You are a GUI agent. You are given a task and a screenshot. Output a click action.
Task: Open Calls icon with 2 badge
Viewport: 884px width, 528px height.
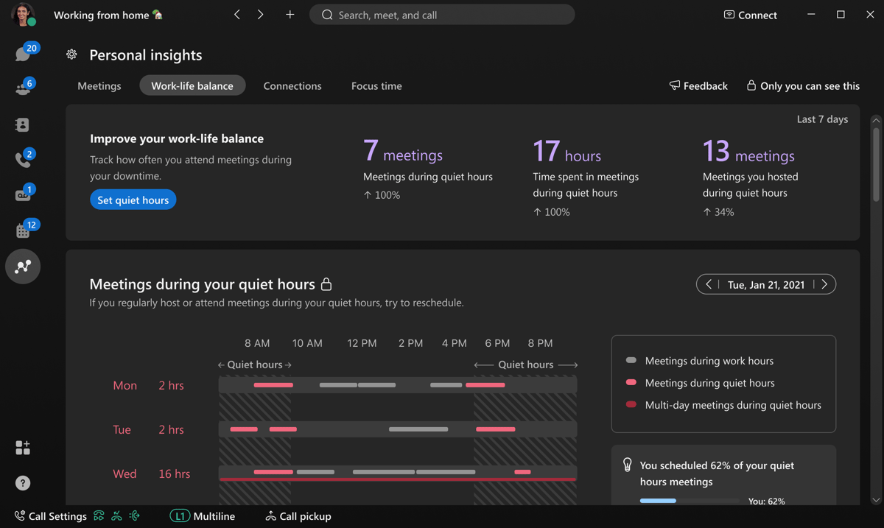tap(22, 160)
